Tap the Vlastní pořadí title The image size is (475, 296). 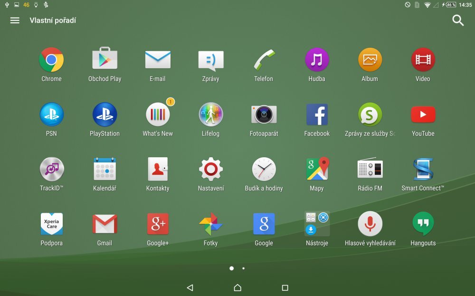53,20
